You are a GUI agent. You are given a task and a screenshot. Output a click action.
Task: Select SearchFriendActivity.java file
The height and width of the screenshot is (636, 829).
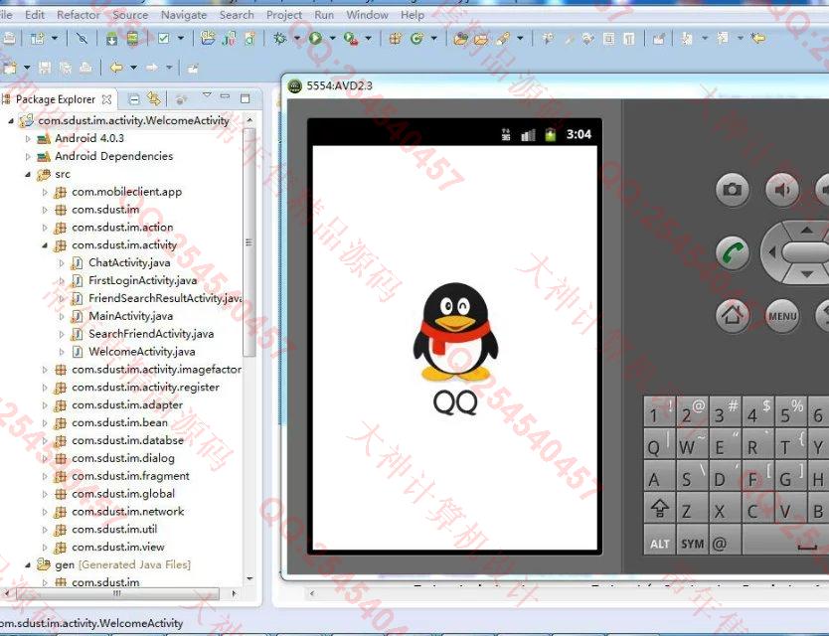click(151, 334)
